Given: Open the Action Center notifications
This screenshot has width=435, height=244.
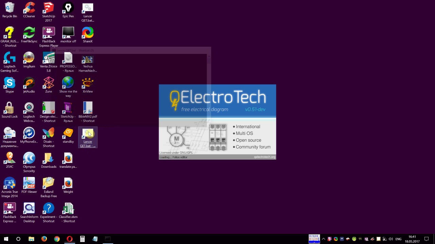Looking at the screenshot, I should (x=427, y=239).
